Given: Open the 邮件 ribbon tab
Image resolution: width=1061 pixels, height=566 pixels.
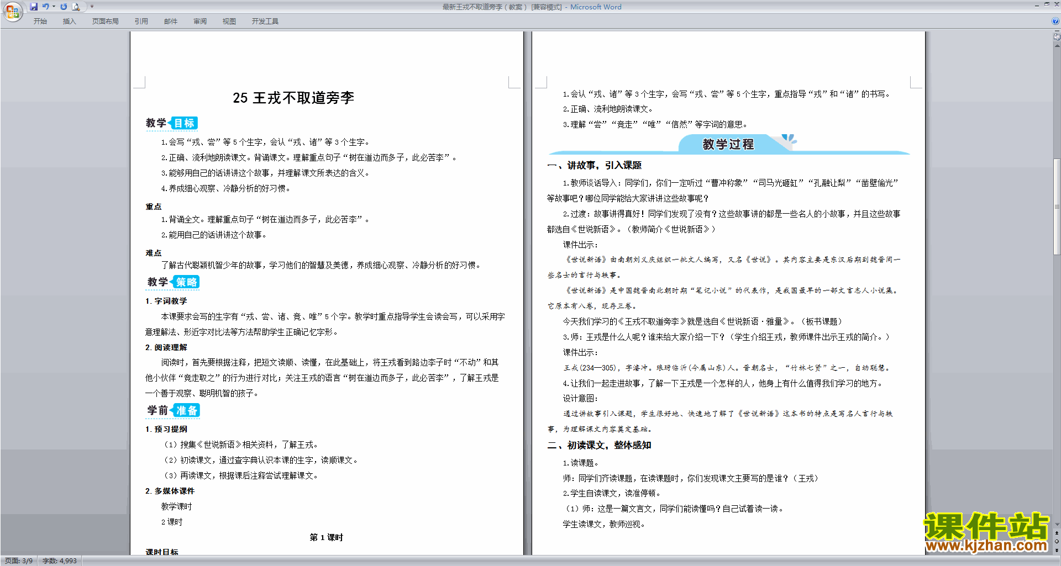Looking at the screenshot, I should [x=171, y=22].
